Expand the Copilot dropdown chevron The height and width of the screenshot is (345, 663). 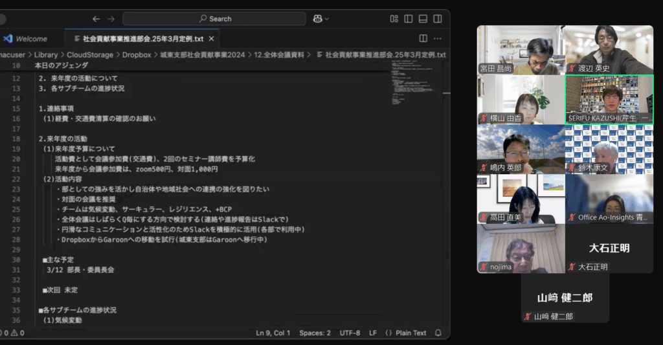pos(327,19)
